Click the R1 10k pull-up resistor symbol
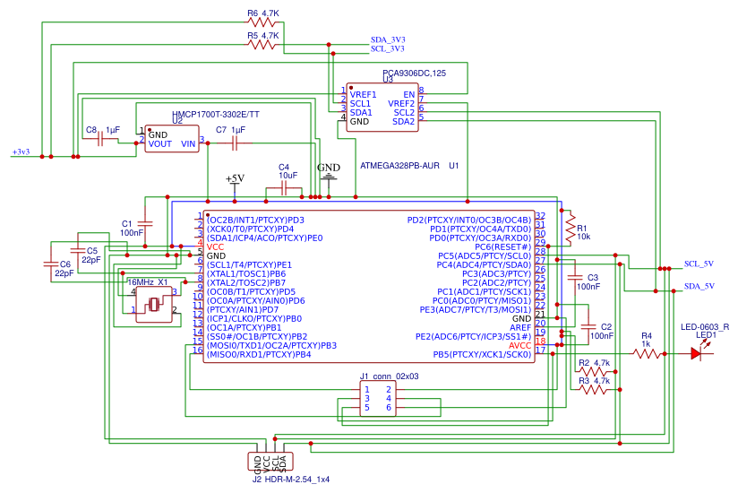 [x=571, y=228]
